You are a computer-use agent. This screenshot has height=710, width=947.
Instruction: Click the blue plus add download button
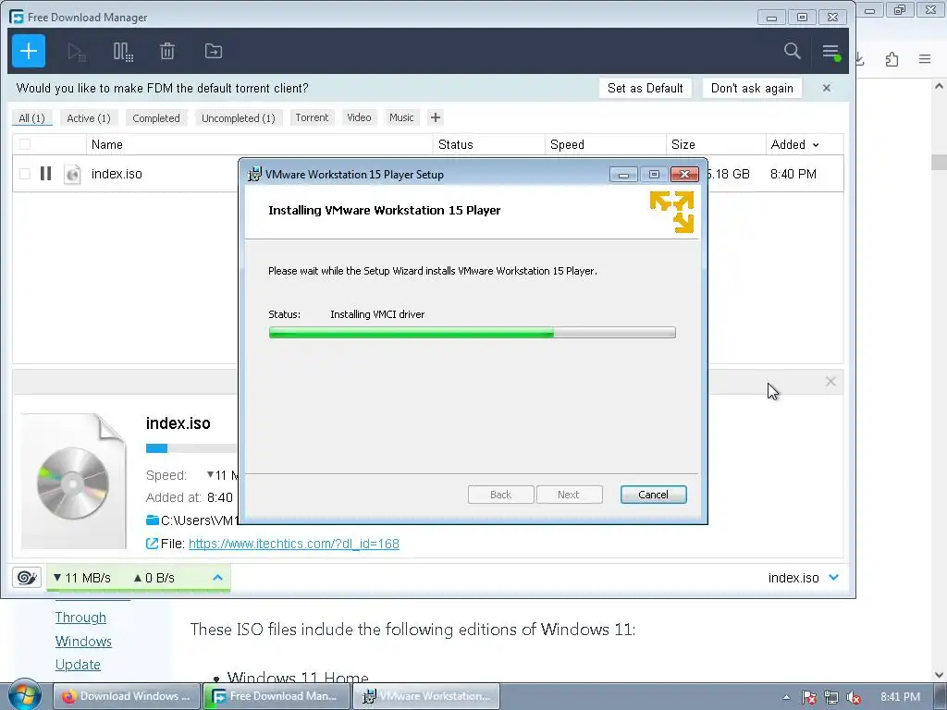29,51
